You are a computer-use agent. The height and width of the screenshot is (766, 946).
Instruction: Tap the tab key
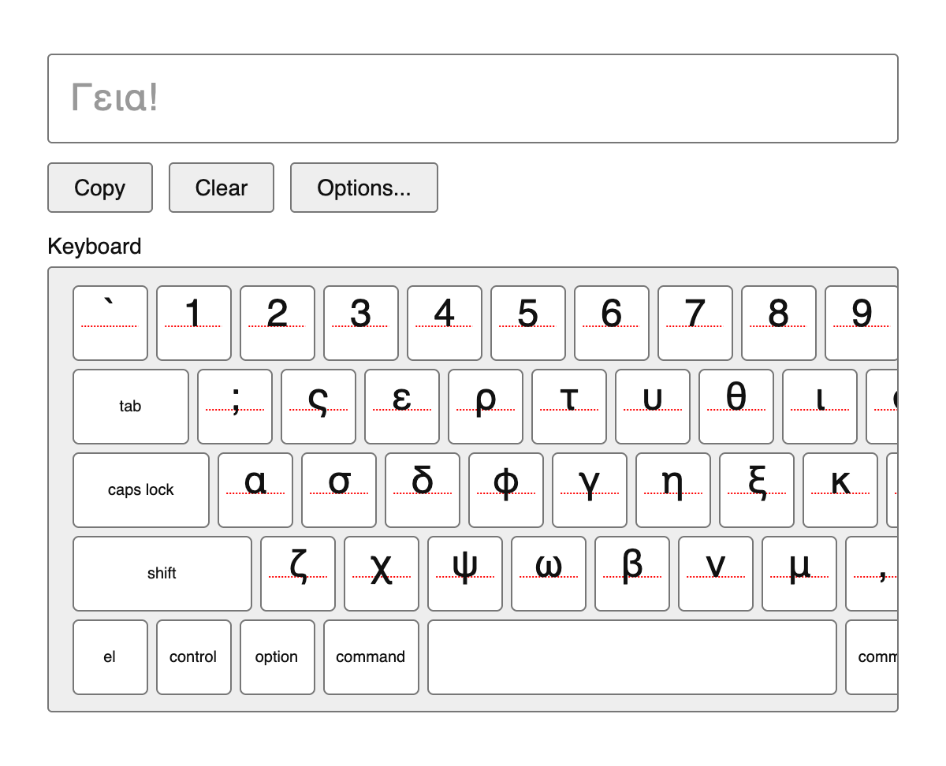click(131, 407)
